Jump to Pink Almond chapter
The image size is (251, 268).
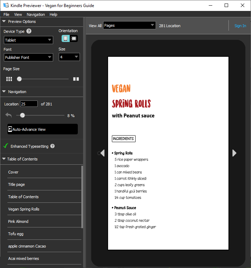tap(44, 221)
